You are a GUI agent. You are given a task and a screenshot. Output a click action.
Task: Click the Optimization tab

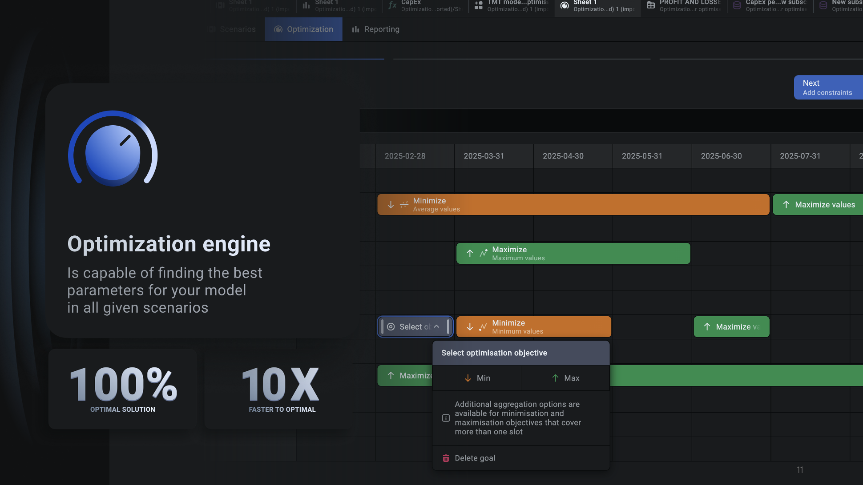click(x=304, y=29)
